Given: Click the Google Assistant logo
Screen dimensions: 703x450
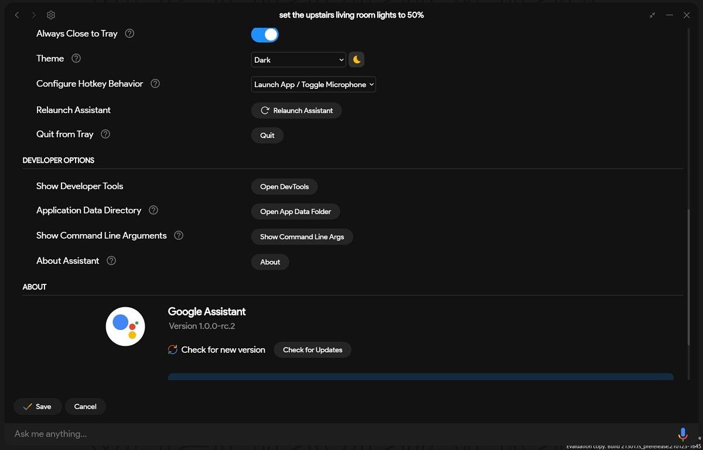Looking at the screenshot, I should [x=125, y=326].
